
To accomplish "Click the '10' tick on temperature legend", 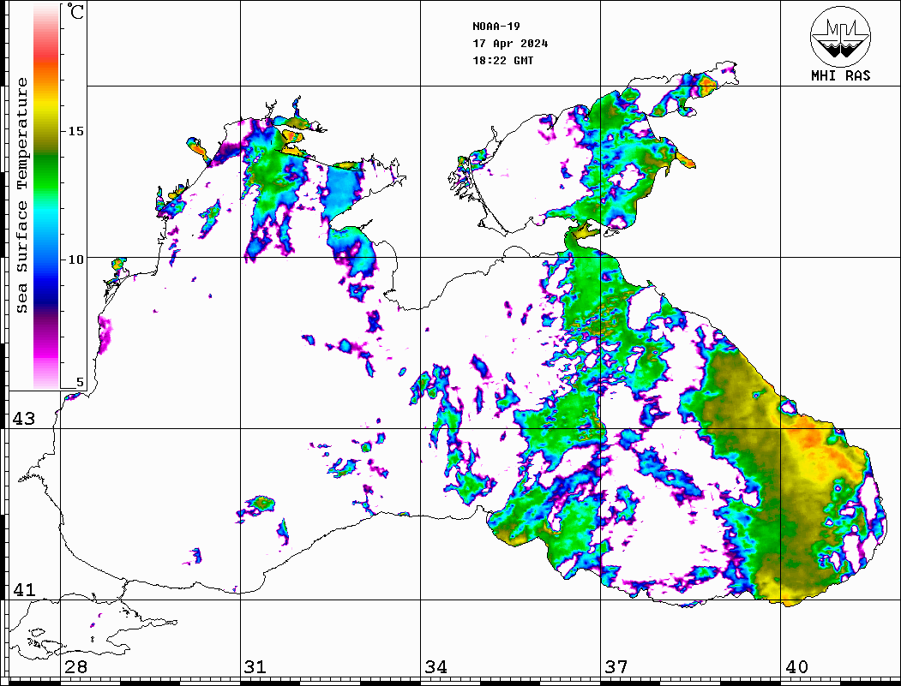I will click(75, 259).
